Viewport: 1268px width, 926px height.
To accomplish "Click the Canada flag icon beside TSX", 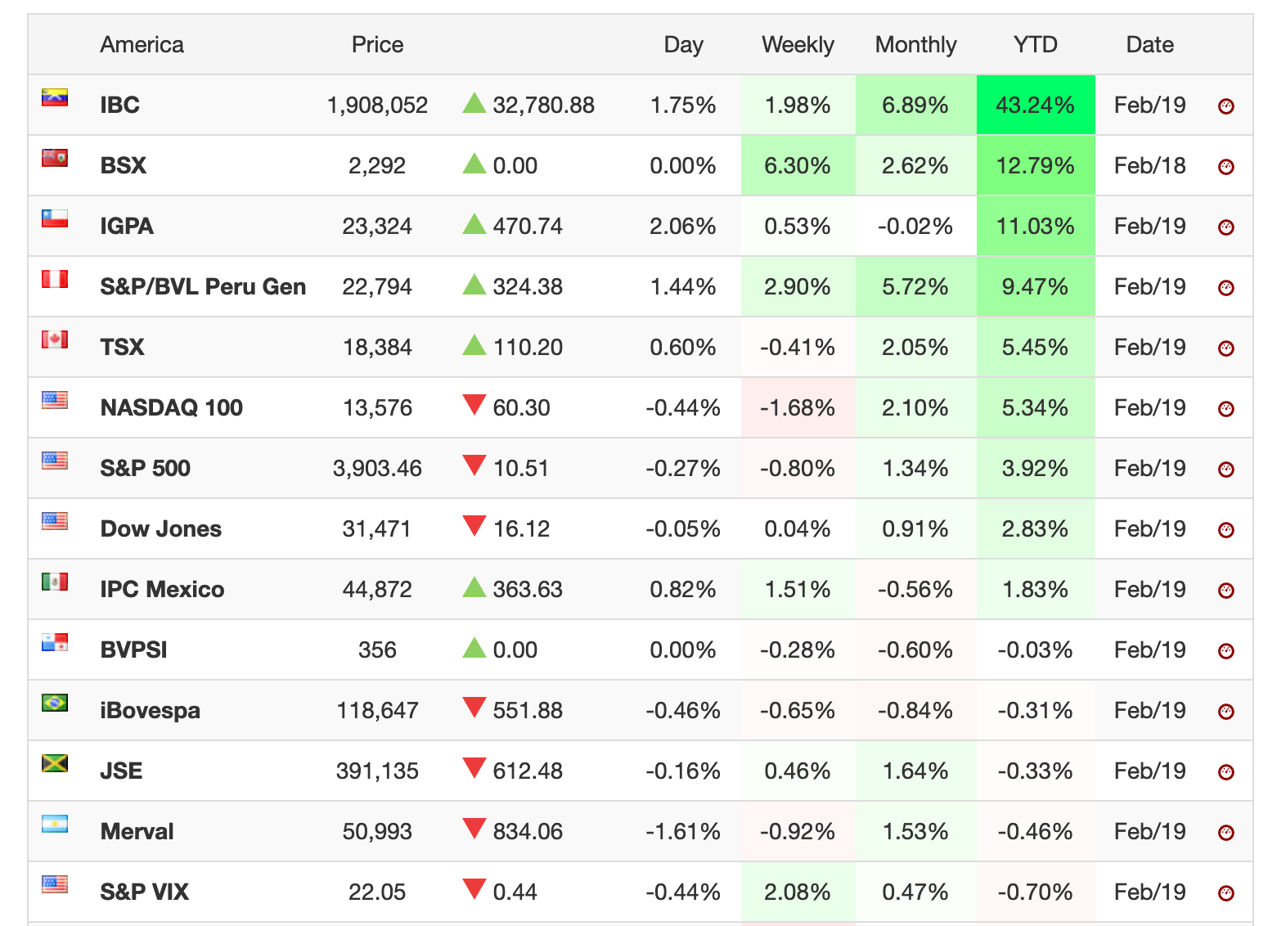I will pos(55,339).
